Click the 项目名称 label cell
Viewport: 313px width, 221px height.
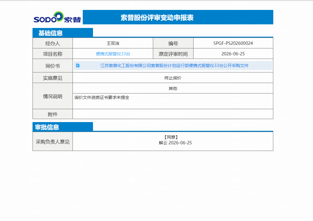pos(52,54)
